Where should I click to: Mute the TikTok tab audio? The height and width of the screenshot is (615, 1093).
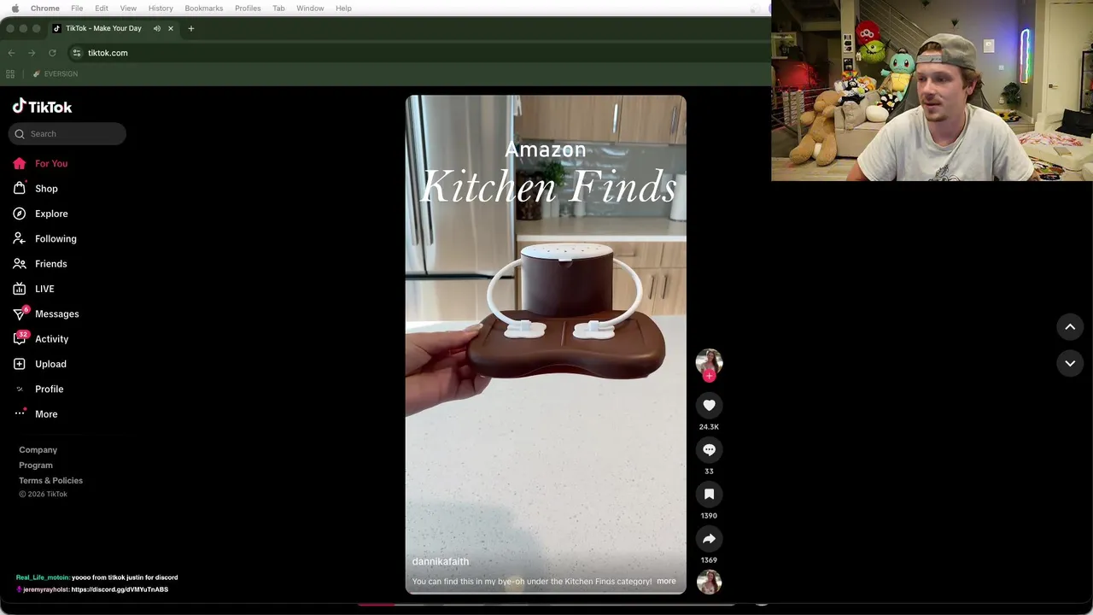coord(157,28)
